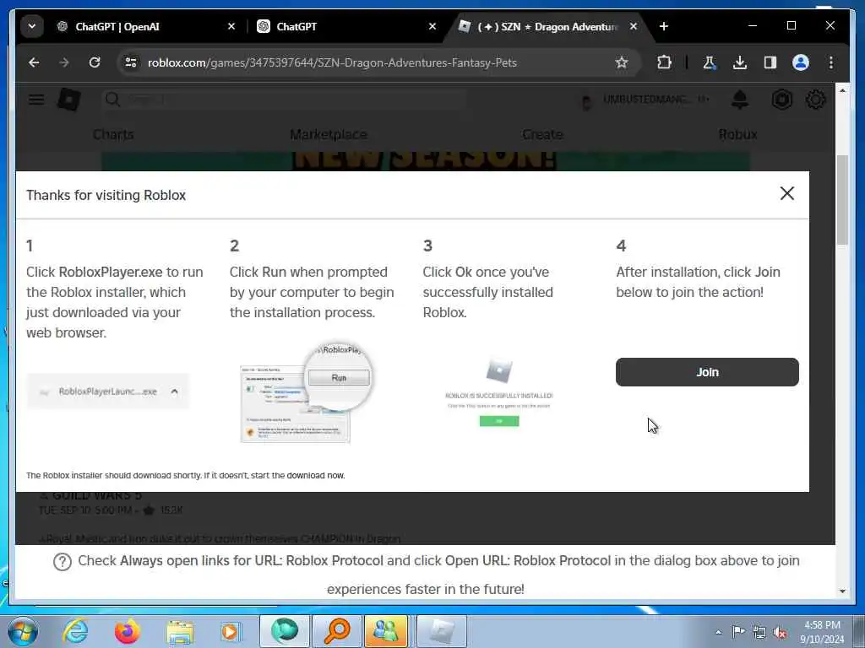Open Roblox notifications bell
865x648 pixels.
point(739,100)
